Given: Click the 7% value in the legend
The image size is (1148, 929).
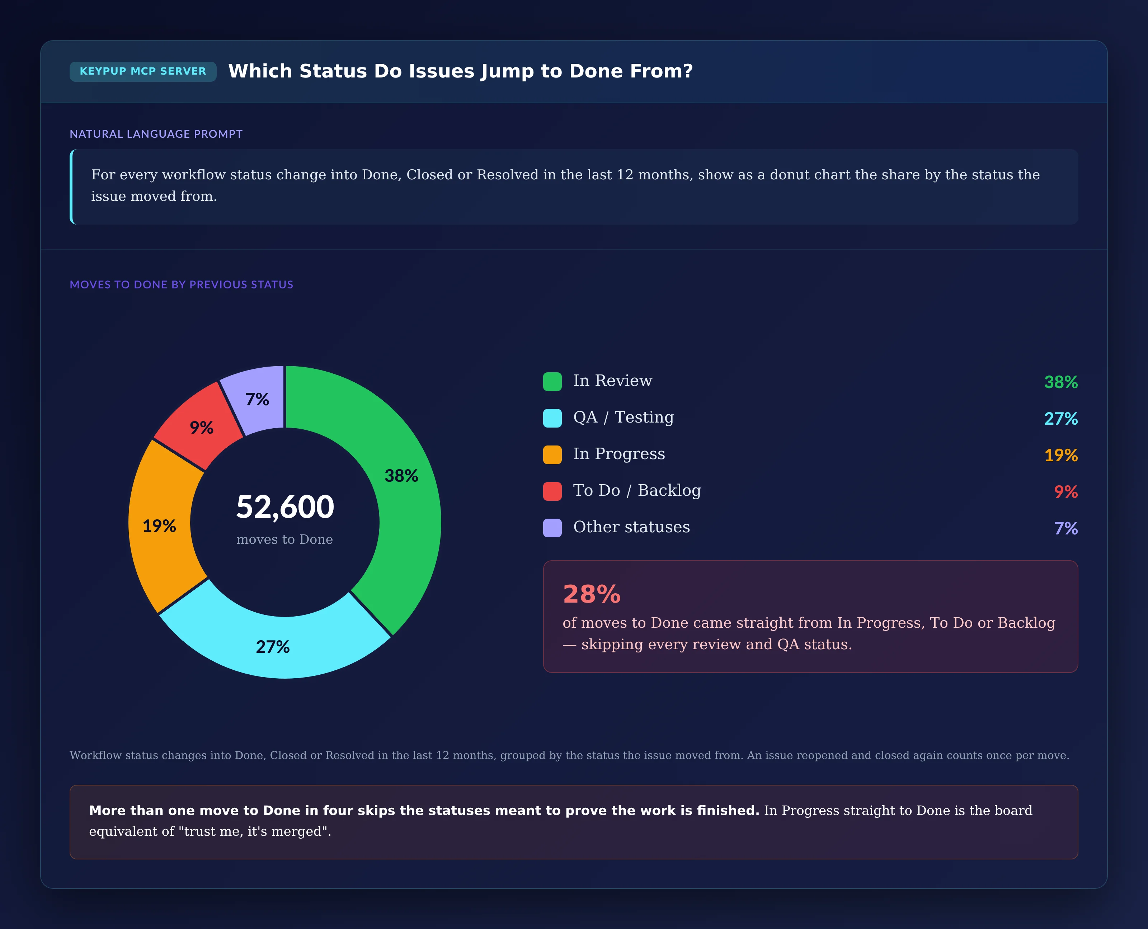Looking at the screenshot, I should point(1065,529).
